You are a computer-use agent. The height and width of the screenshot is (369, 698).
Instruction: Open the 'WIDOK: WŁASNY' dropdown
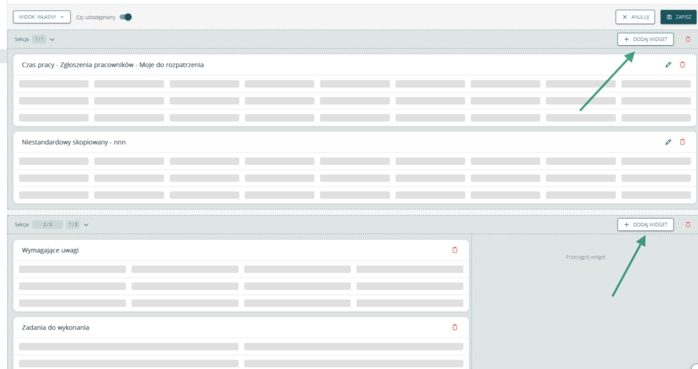(42, 17)
